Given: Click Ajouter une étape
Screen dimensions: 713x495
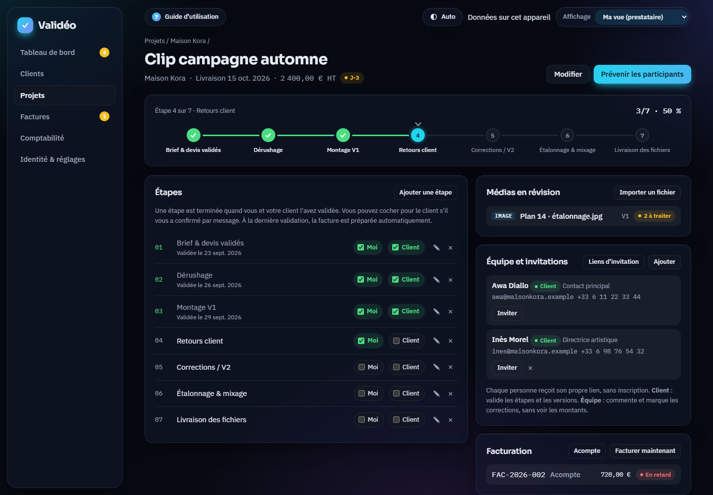Looking at the screenshot, I should (425, 193).
